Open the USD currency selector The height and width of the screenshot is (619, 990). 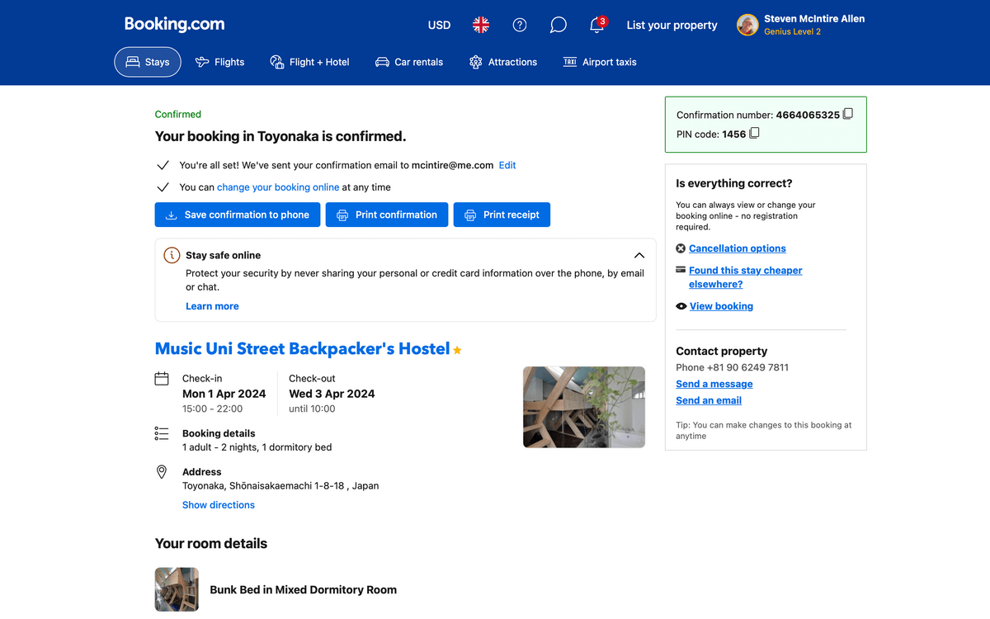439,26
